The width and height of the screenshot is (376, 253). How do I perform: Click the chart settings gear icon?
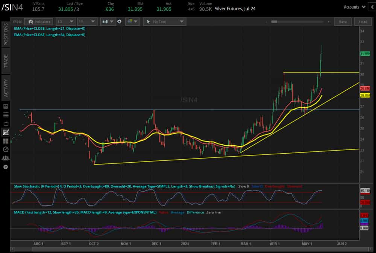120,21
